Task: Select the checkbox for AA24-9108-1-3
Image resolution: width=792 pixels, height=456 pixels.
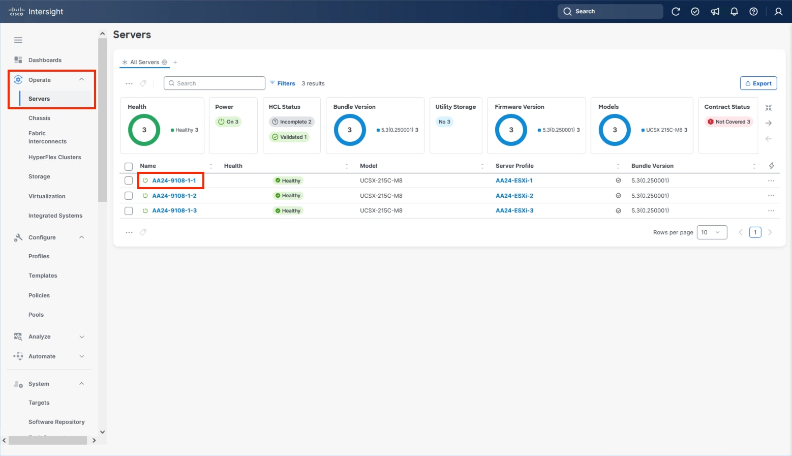Action: pos(129,211)
